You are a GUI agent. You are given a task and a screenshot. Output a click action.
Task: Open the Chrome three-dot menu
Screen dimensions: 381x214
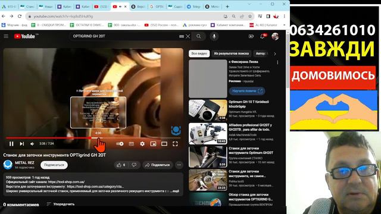(284, 16)
